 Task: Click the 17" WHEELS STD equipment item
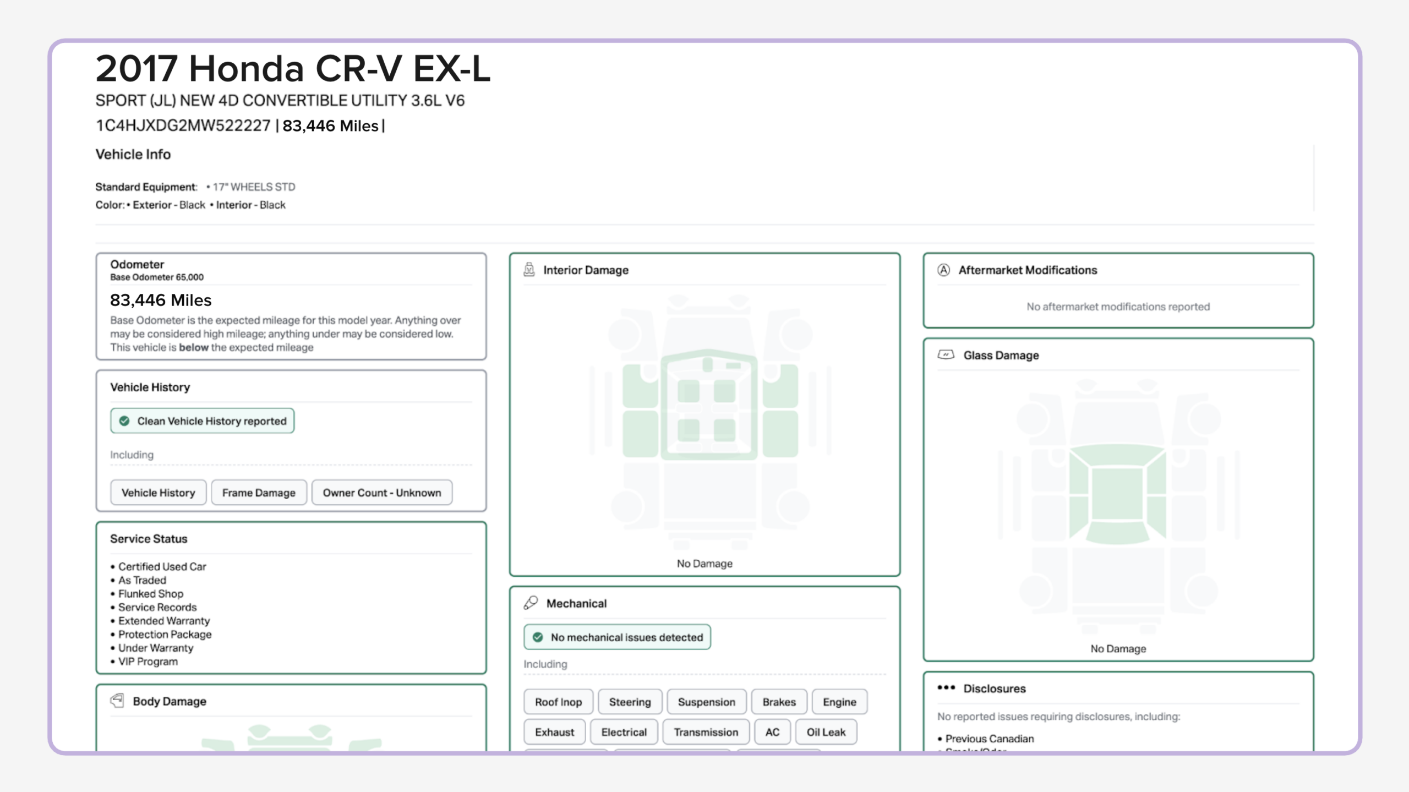point(254,187)
